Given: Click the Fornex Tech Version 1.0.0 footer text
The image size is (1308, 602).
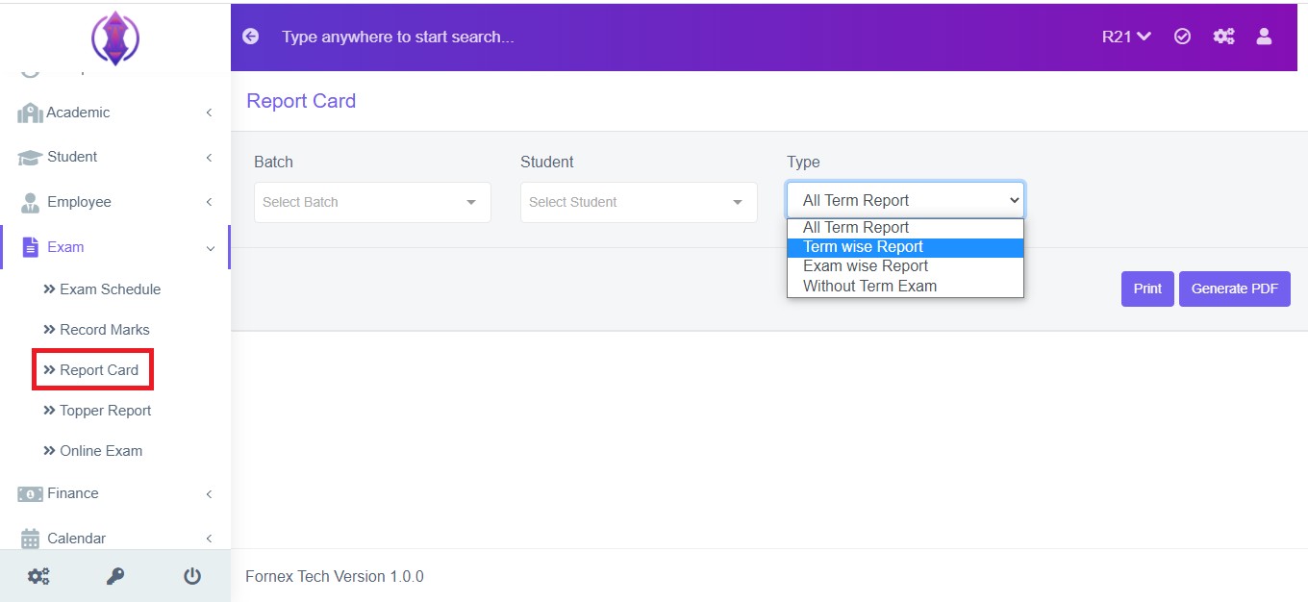Looking at the screenshot, I should tap(335, 577).
